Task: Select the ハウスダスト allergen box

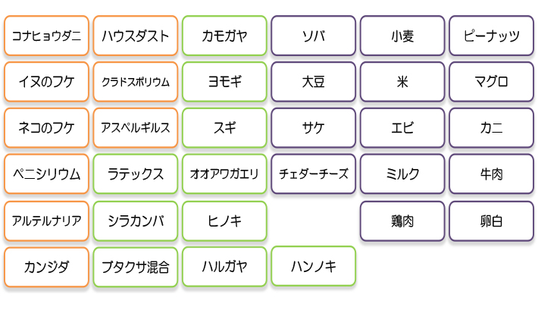Action: coord(136,36)
